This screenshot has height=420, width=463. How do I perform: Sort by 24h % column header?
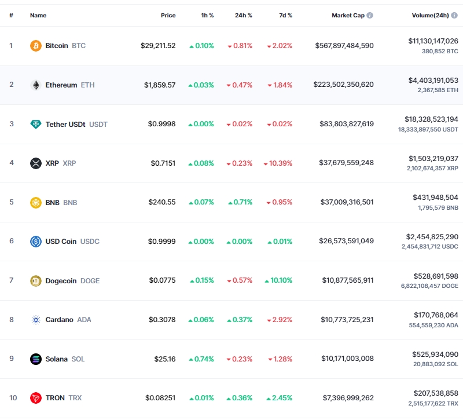point(243,16)
